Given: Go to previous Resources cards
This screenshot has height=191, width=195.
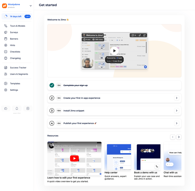Looking at the screenshot, I should pos(173,137).
